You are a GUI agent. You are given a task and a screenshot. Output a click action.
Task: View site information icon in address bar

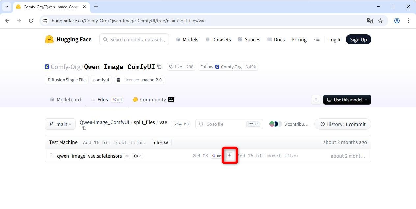(45, 21)
